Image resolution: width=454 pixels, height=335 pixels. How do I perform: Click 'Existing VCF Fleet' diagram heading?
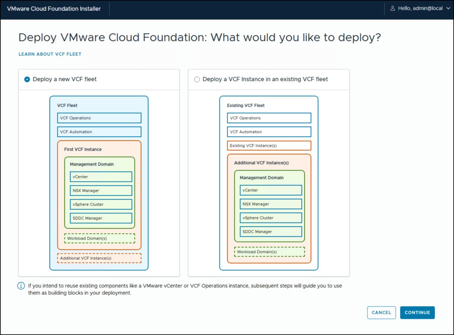tap(246, 105)
